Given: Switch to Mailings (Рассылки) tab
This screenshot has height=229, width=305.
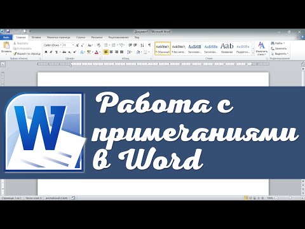Looking at the screenshot, I should click(97, 38).
